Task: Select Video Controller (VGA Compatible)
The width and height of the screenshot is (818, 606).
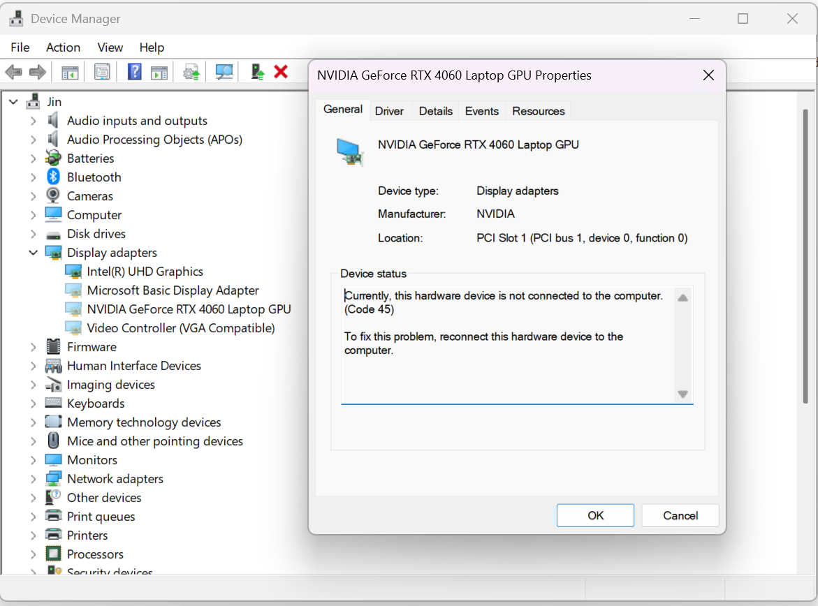Action: 180,328
